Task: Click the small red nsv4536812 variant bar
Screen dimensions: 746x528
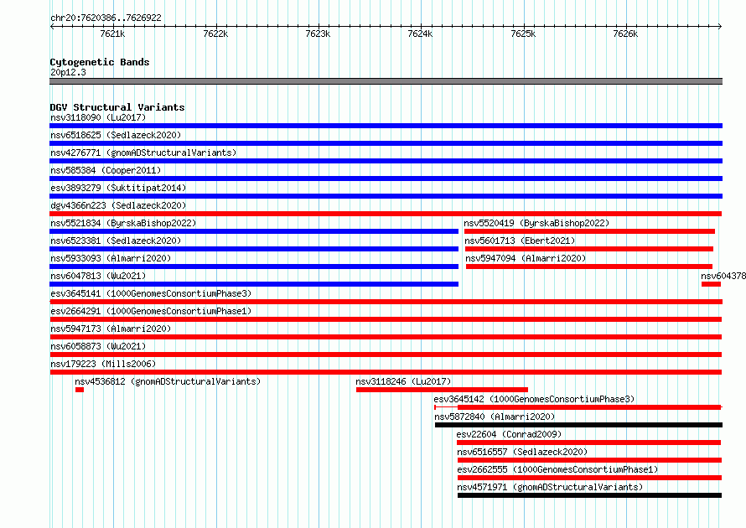Action: [80, 390]
